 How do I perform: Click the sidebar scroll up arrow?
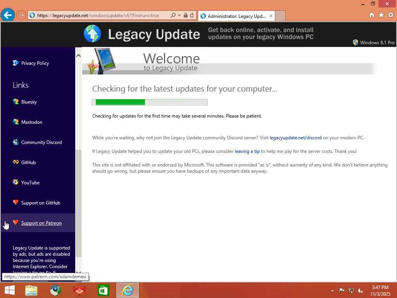point(78,55)
